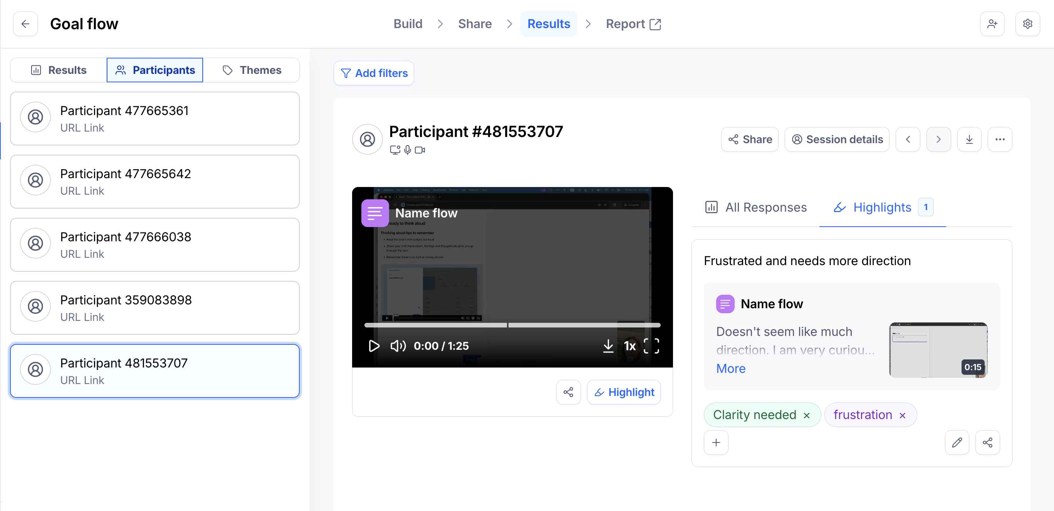Image resolution: width=1054 pixels, height=511 pixels.
Task: Remove the Clarity needed tag
Action: [x=806, y=415]
